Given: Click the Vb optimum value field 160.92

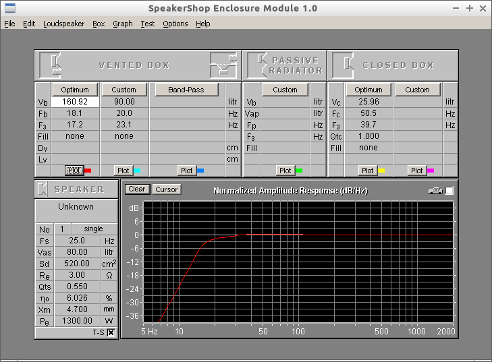Looking at the screenshot, I should [x=75, y=102].
